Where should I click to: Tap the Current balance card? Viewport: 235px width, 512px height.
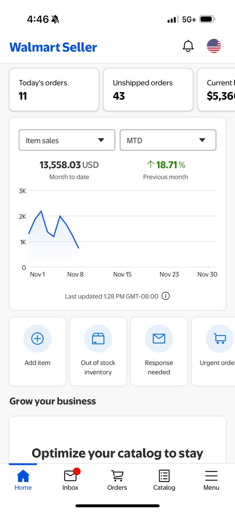[216, 90]
